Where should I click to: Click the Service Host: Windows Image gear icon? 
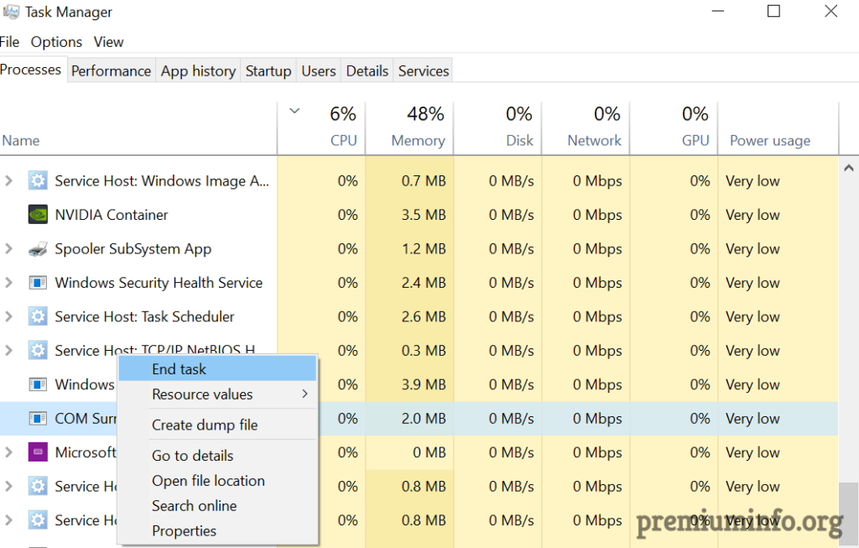pyautogui.click(x=38, y=181)
